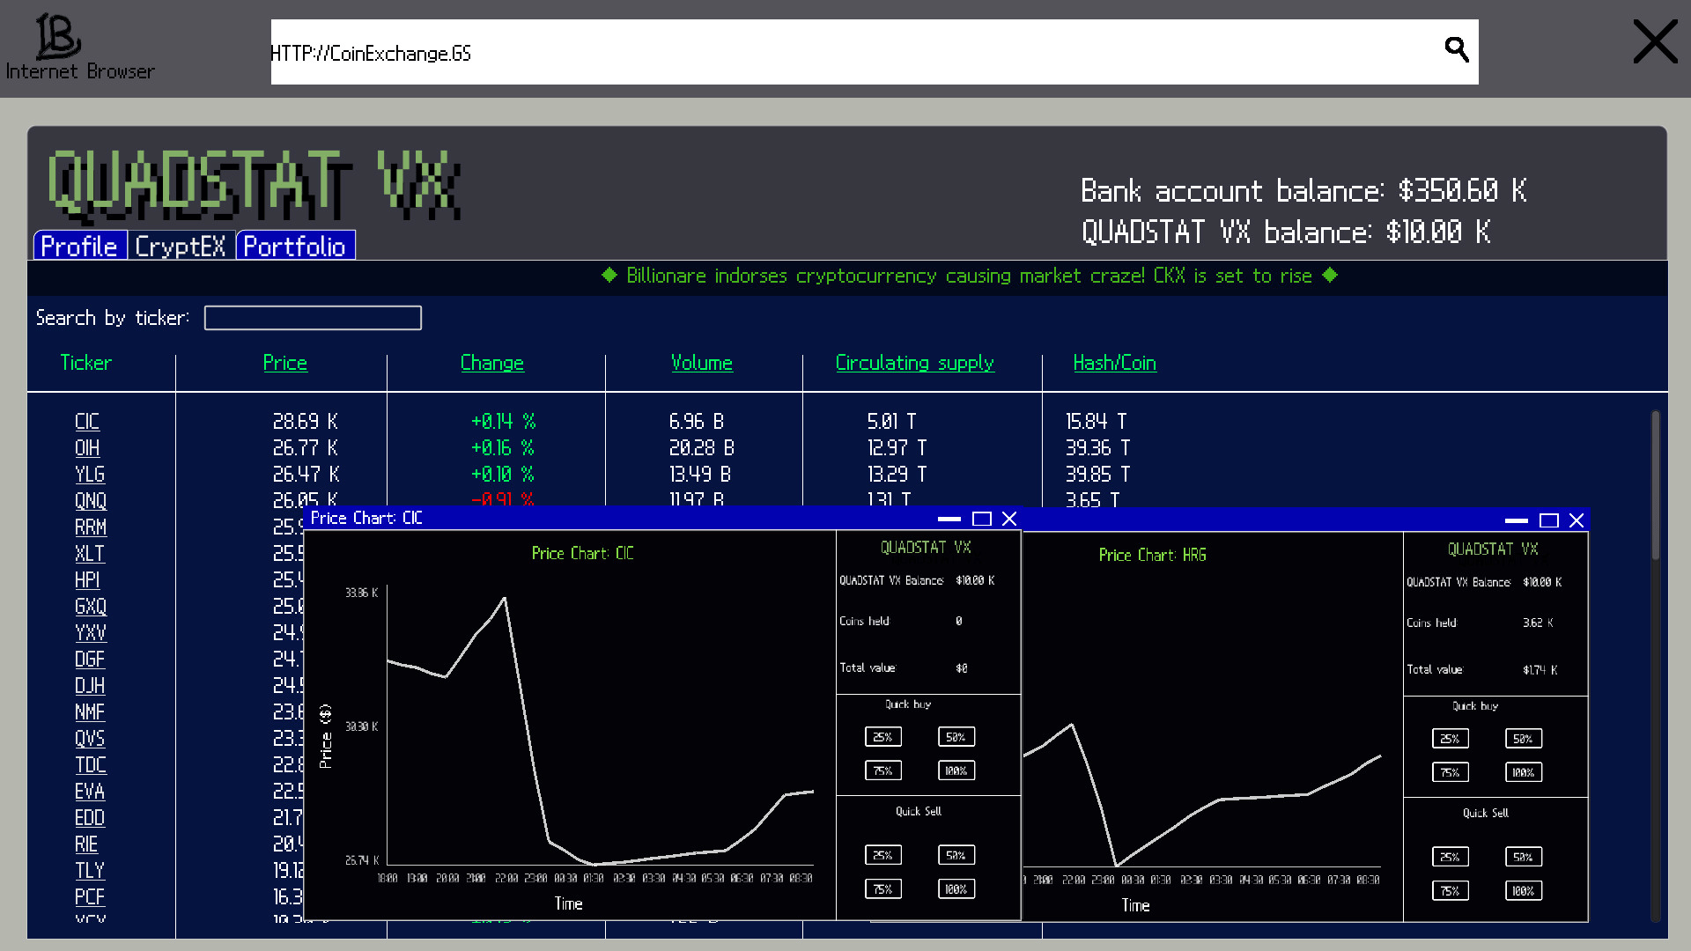Viewport: 1691px width, 951px height.
Task: Minimize the Price Chart HRG window
Action: (1516, 520)
